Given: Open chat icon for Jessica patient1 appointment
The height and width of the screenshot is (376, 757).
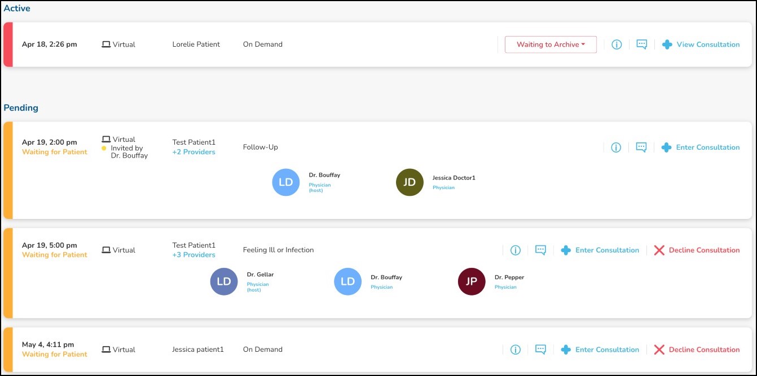Looking at the screenshot, I should click(540, 350).
